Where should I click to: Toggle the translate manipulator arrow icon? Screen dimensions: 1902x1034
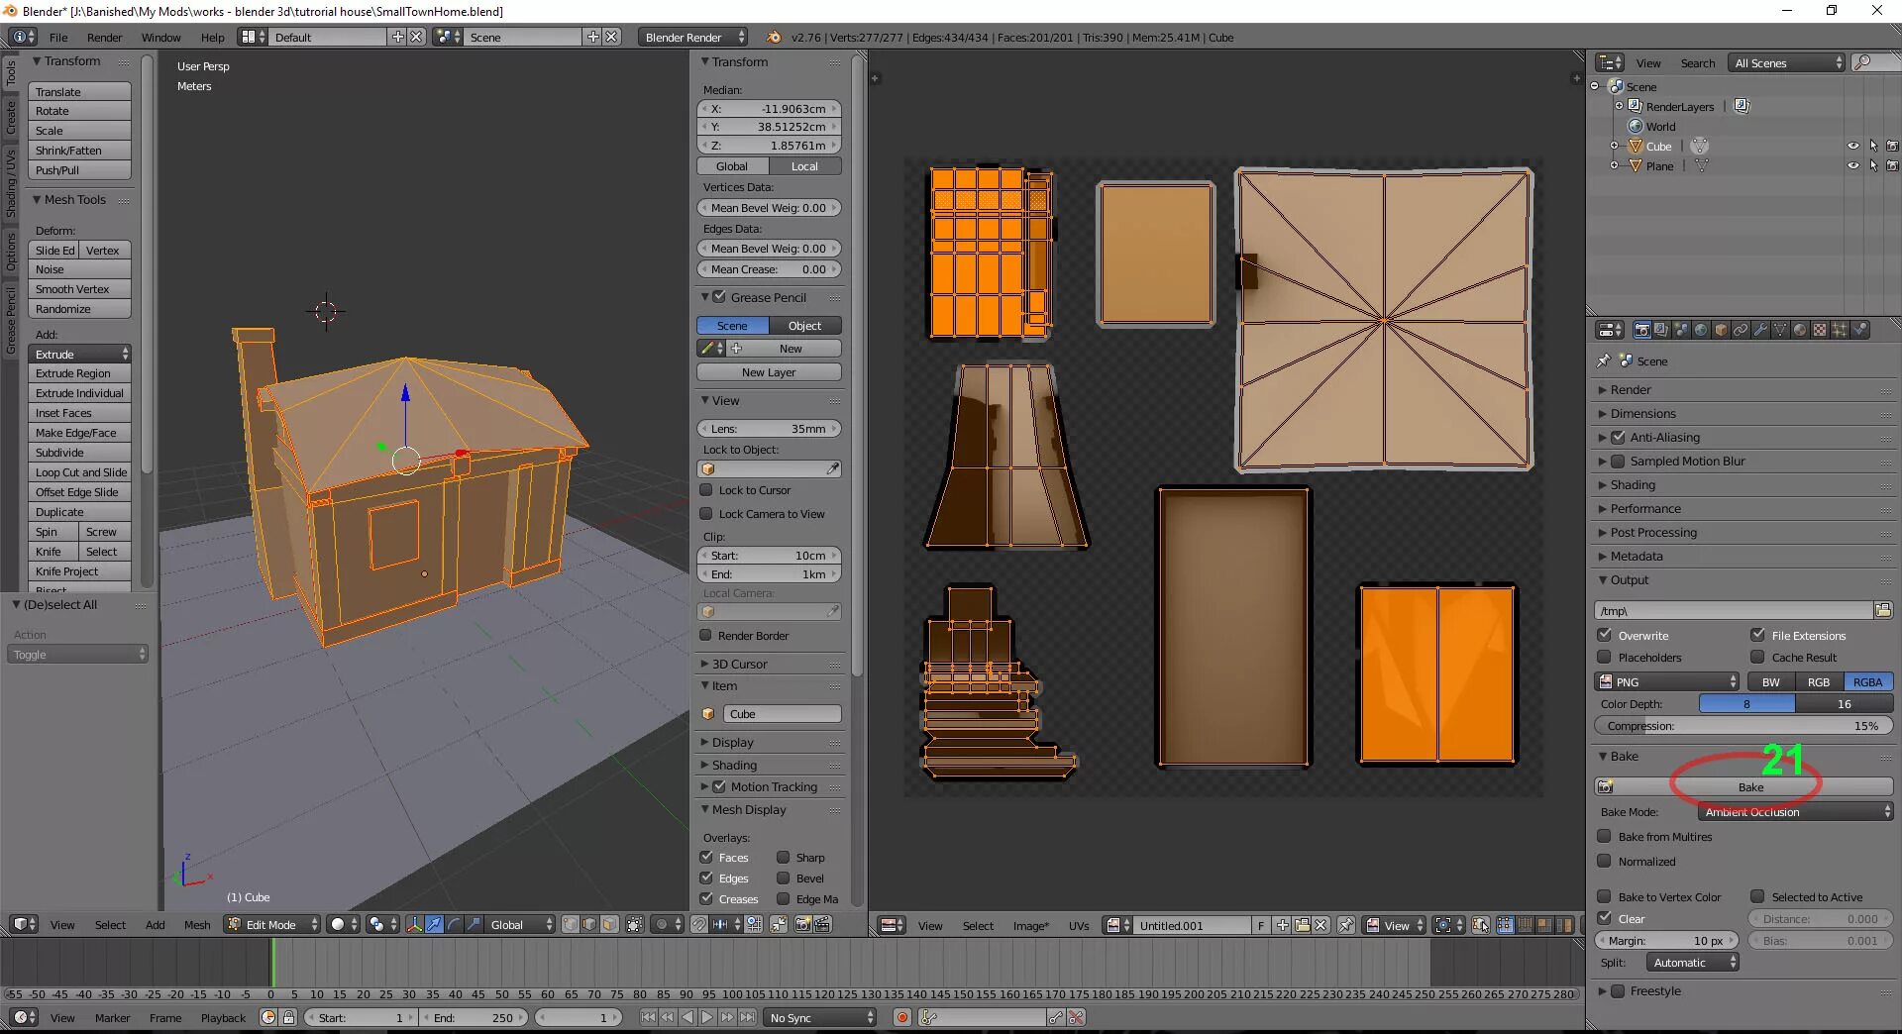[x=434, y=924]
